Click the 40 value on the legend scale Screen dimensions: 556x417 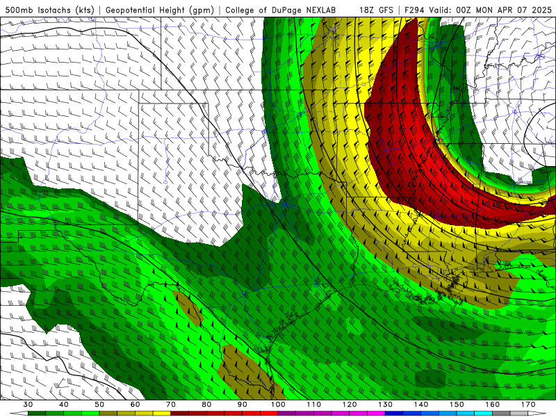point(64,404)
